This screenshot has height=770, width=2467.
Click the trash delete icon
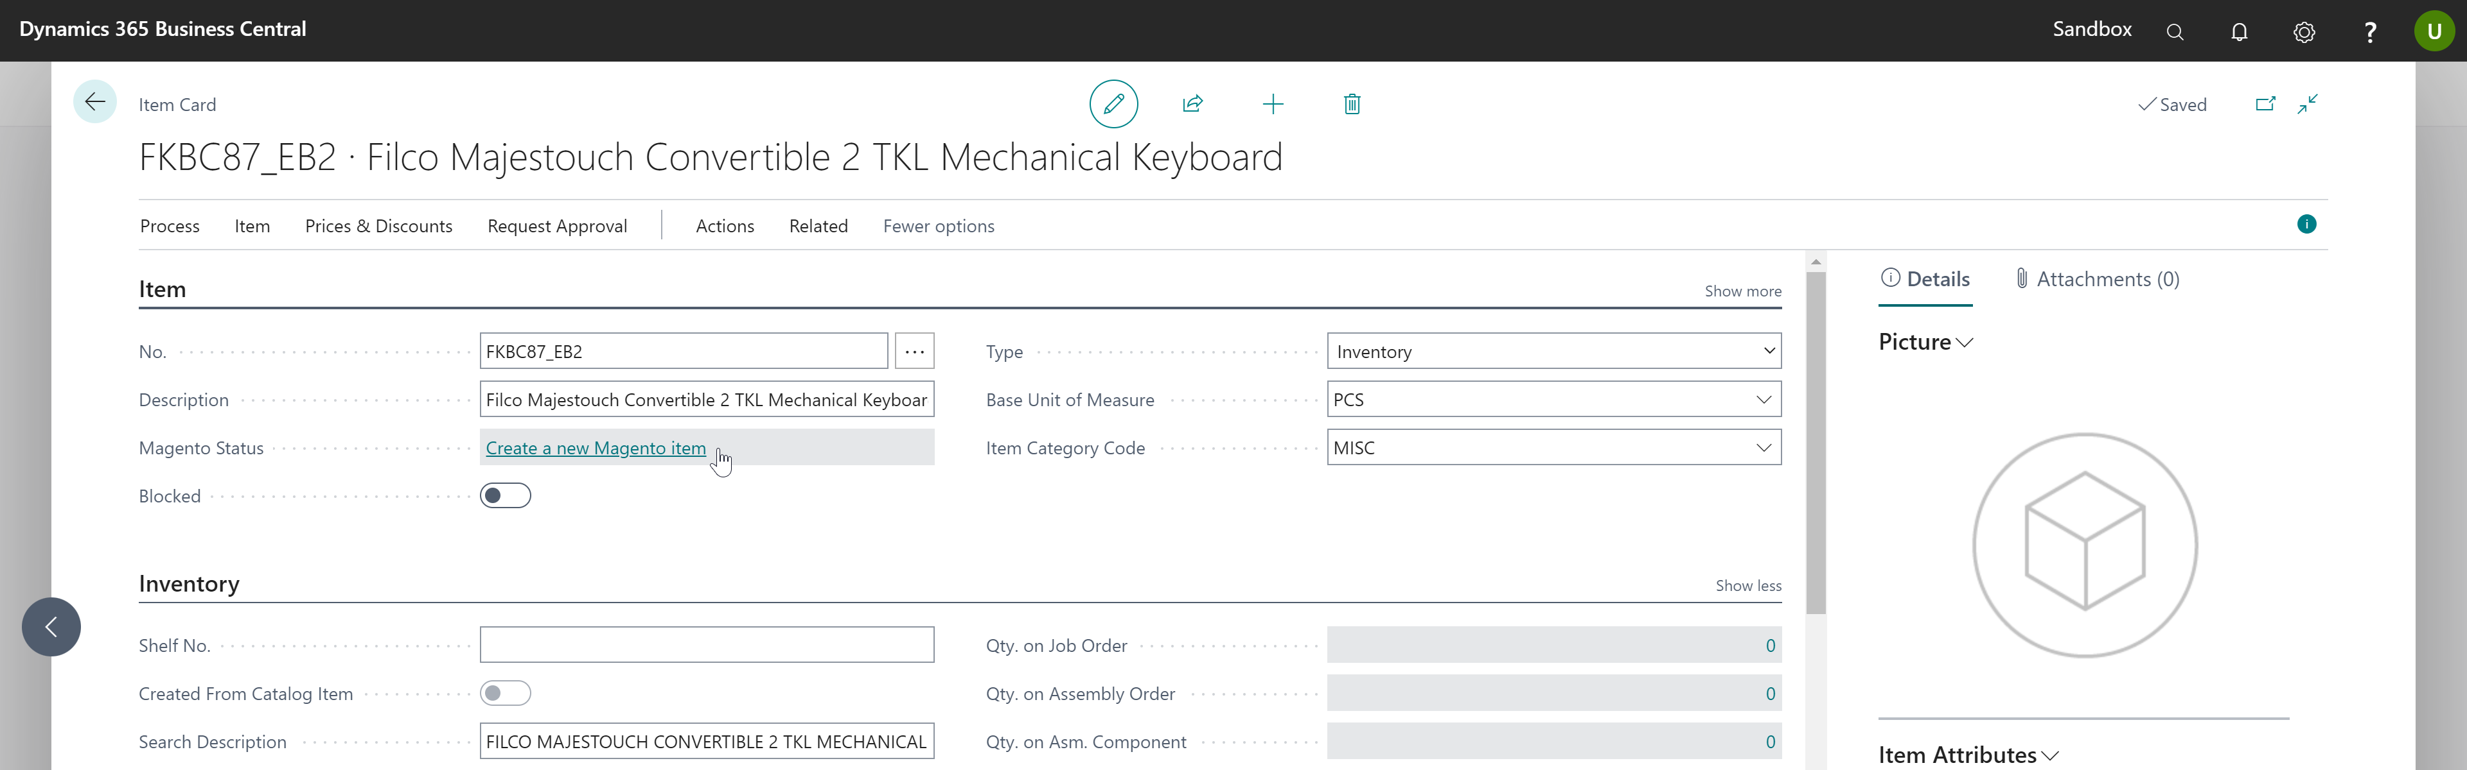[x=1351, y=103]
